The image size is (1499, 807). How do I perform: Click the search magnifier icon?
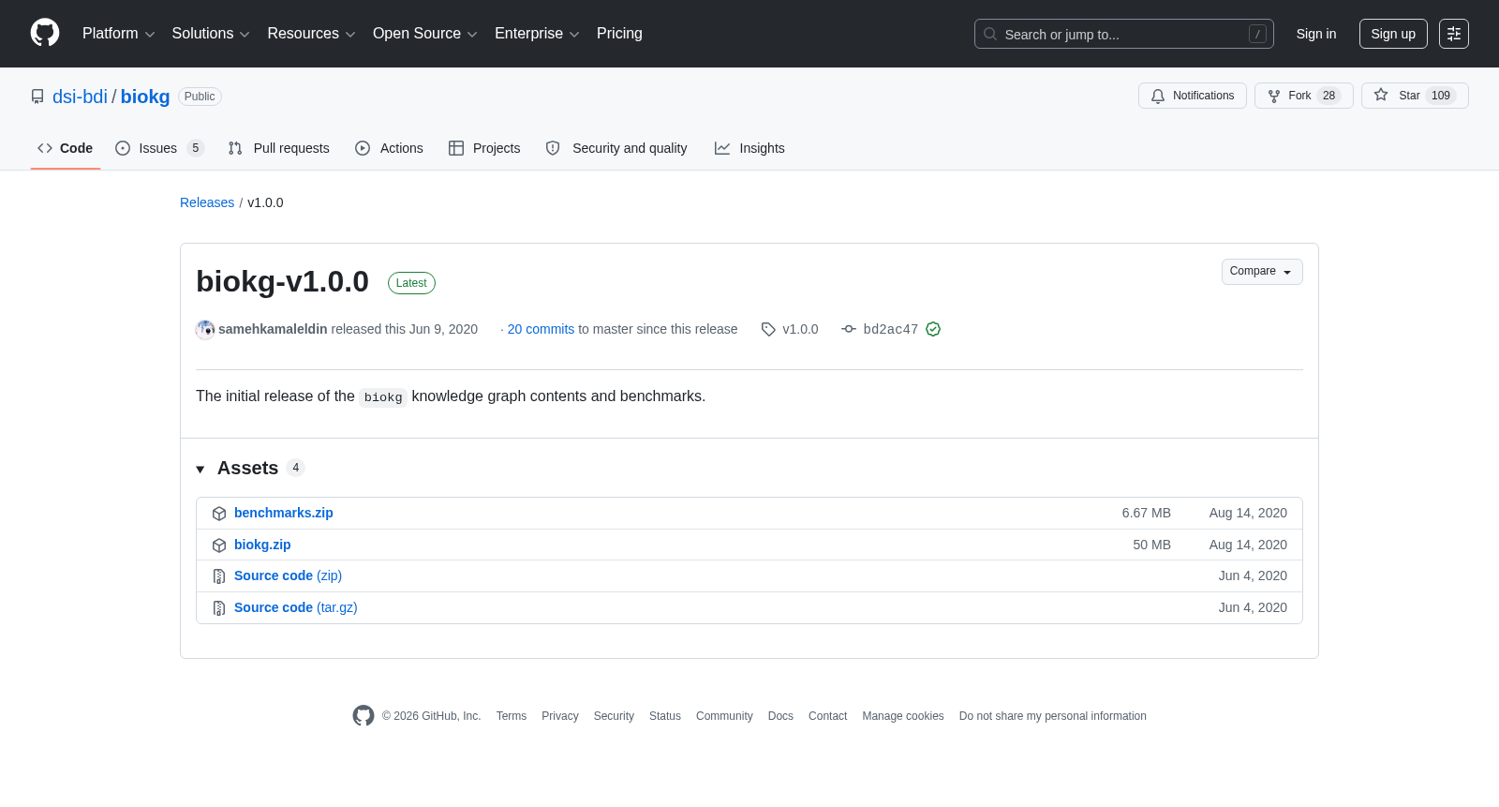(990, 34)
